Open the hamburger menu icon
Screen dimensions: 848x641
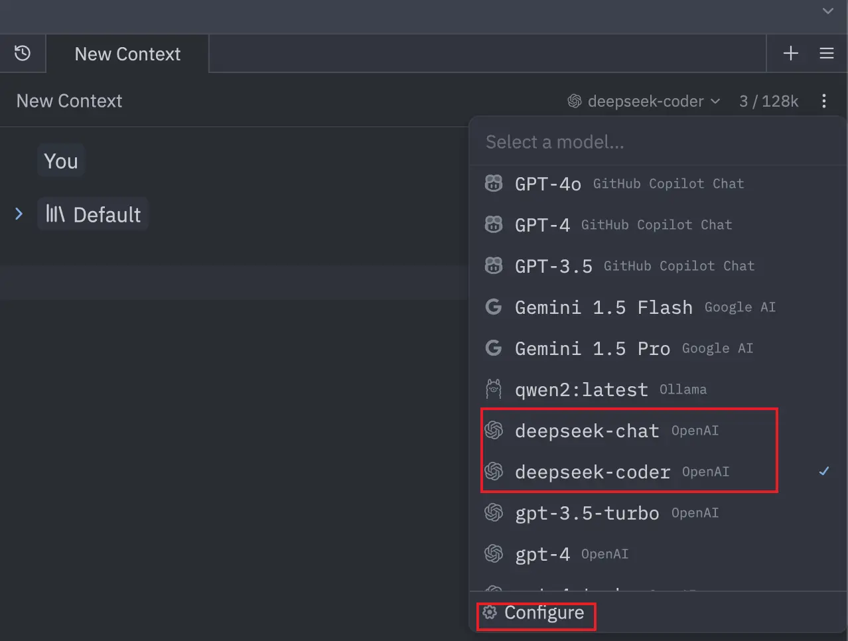click(826, 54)
